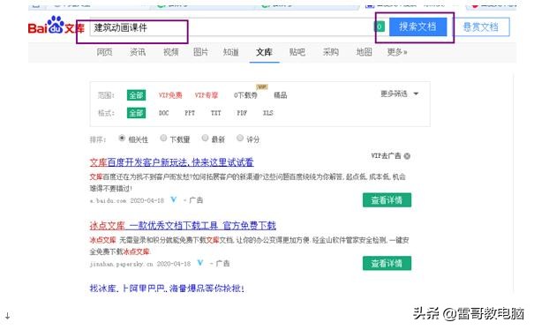This screenshot has width=534, height=330.
Task: Click the VIP去广告 label
Action: [x=386, y=156]
